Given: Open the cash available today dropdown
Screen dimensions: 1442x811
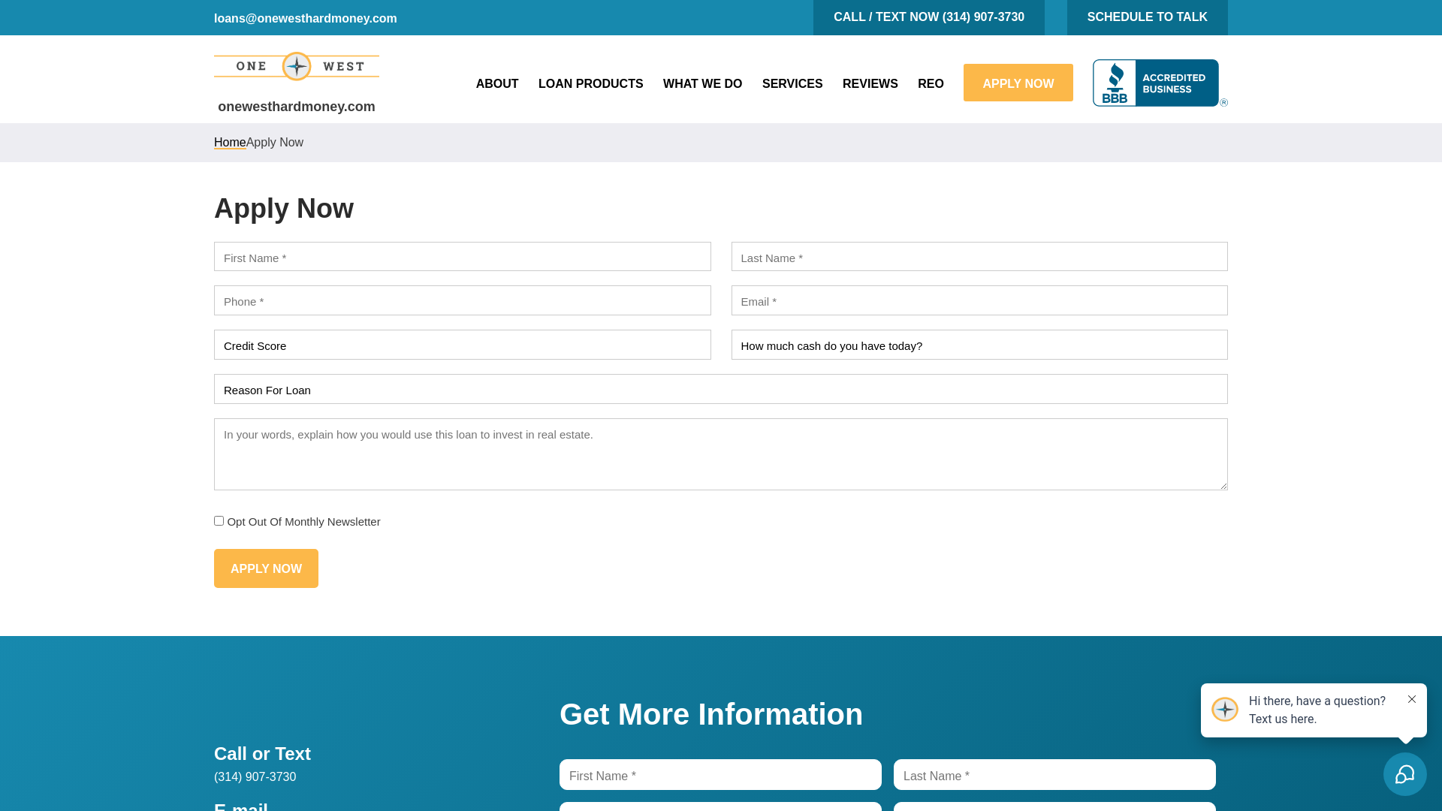Looking at the screenshot, I should click(979, 345).
